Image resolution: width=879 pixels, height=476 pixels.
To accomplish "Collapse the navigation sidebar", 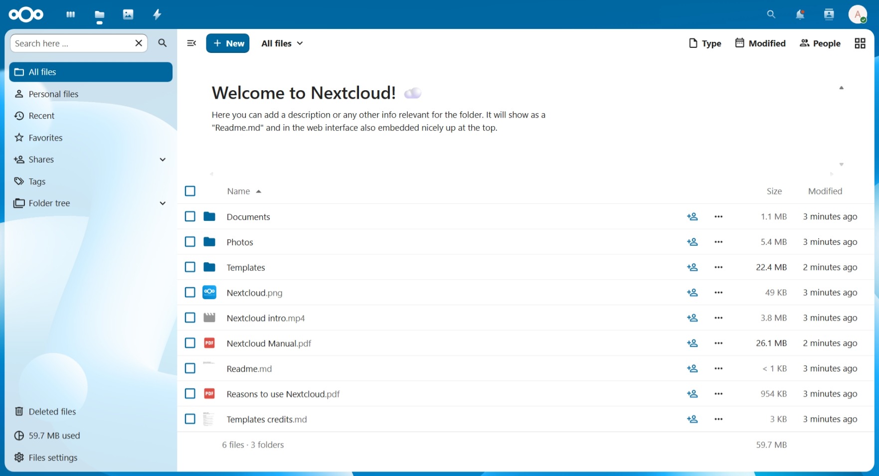I will (191, 43).
